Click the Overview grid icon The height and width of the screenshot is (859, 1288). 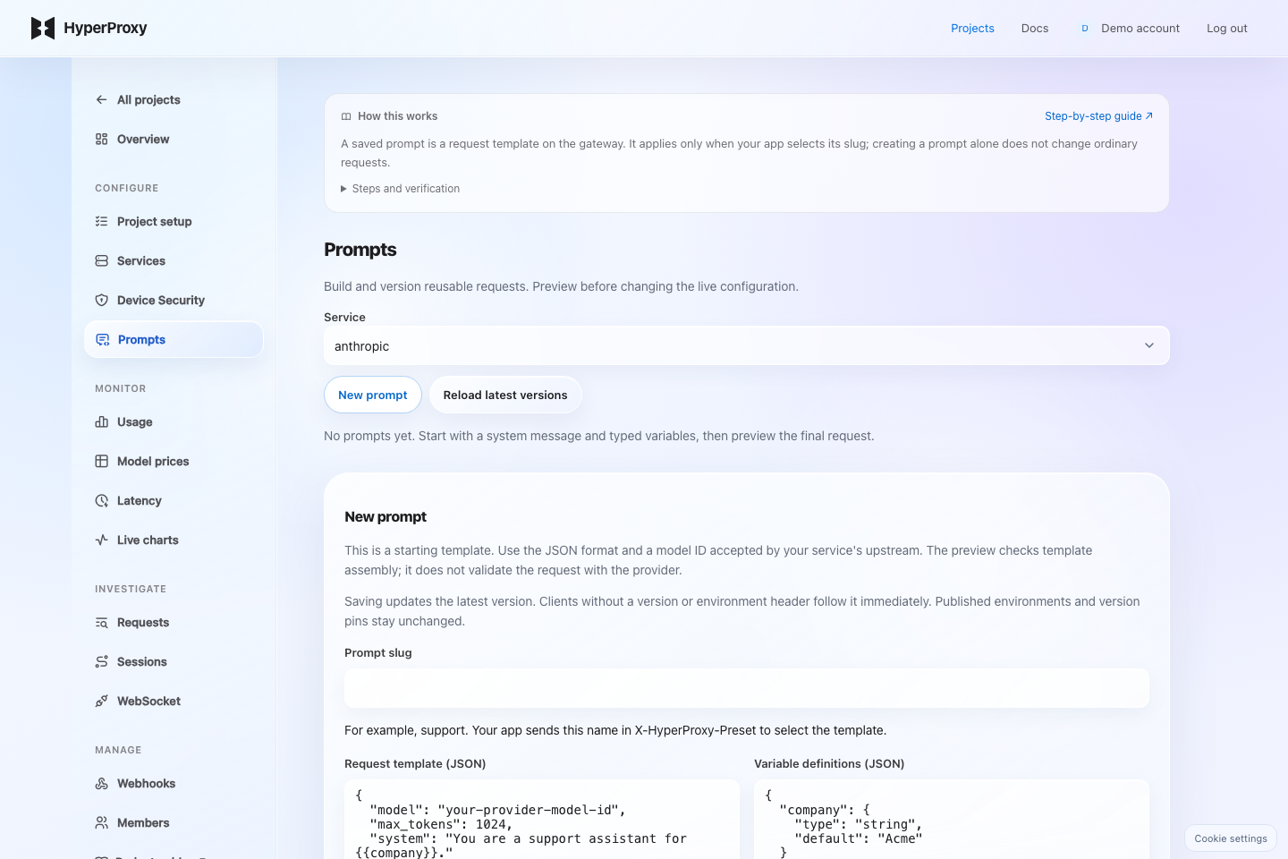[x=101, y=139]
